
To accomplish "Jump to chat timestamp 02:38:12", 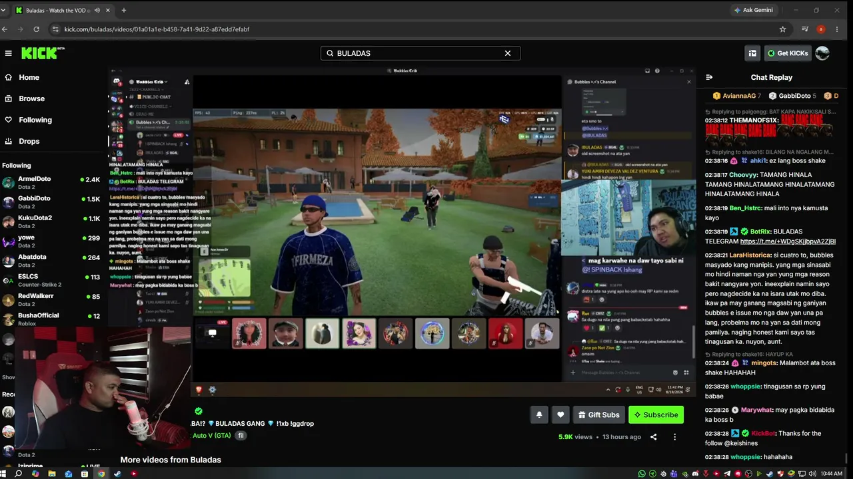I will (x=716, y=120).
